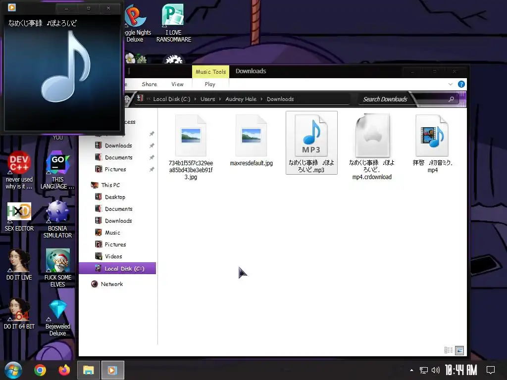This screenshot has height=380, width=507.
Task: Open the volume control in system tray
Action: click(x=436, y=370)
